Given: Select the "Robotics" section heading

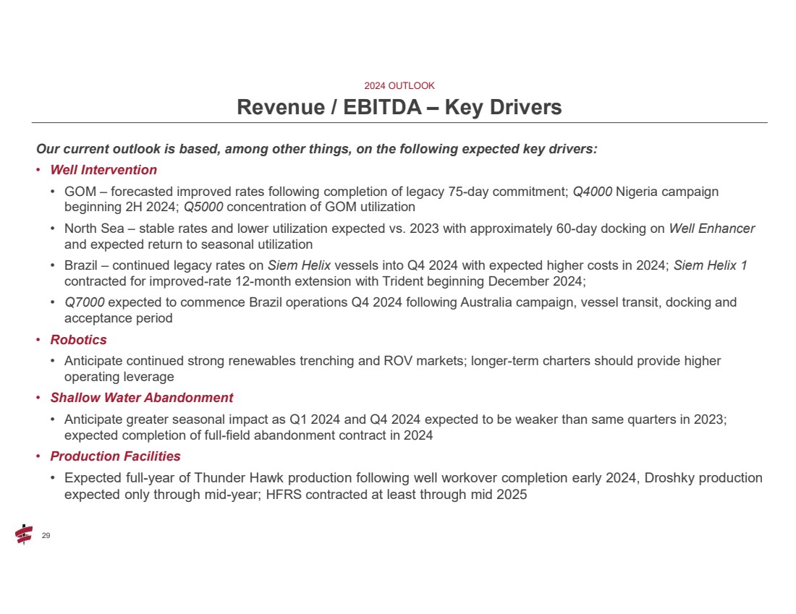Looking at the screenshot, I should [78, 339].
